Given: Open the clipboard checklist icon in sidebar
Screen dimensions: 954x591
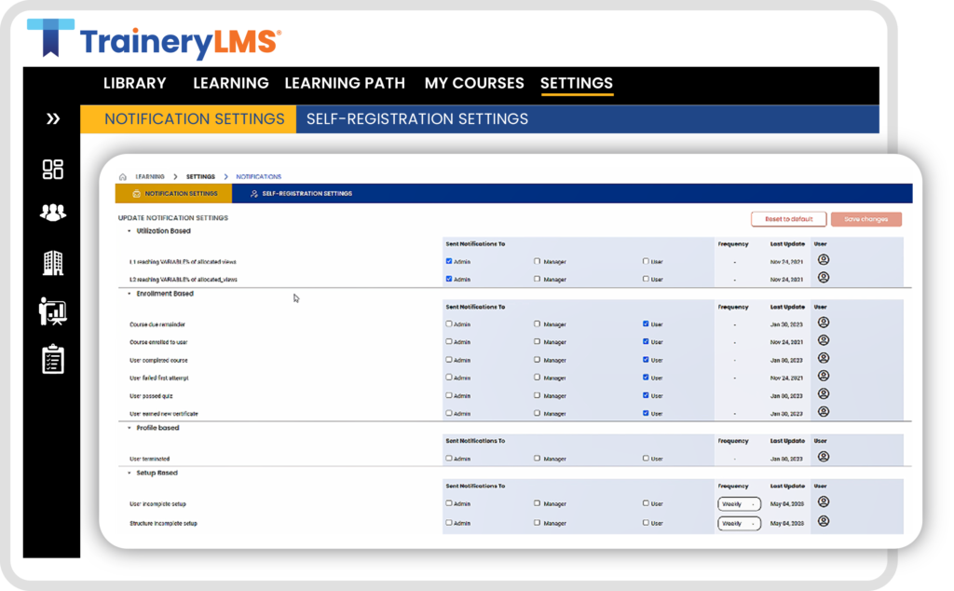Looking at the screenshot, I should [53, 359].
